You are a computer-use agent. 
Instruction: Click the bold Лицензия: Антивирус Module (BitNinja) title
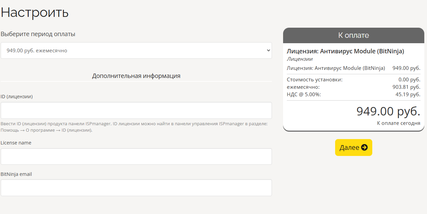pos(345,51)
